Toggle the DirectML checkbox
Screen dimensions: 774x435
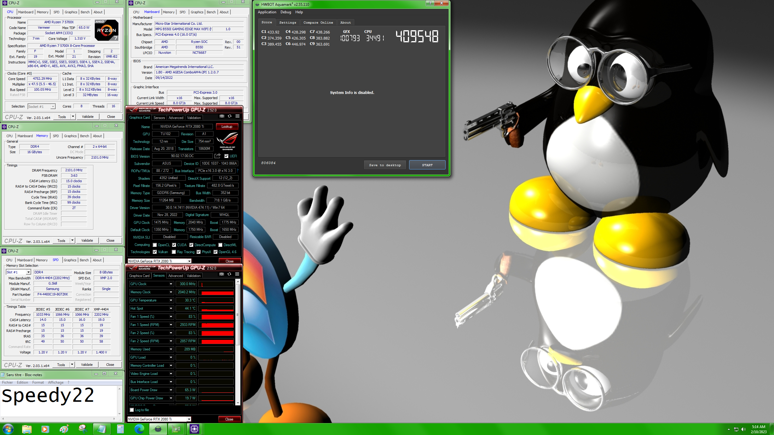tap(220, 245)
